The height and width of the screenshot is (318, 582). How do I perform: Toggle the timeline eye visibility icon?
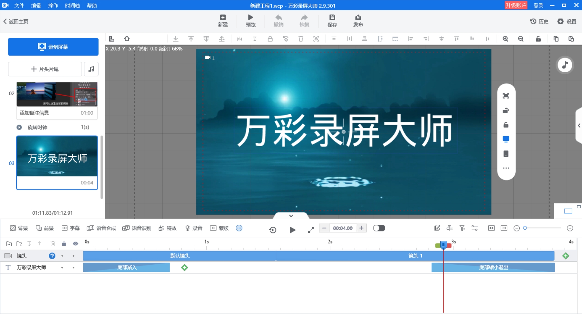pyautogui.click(x=75, y=244)
